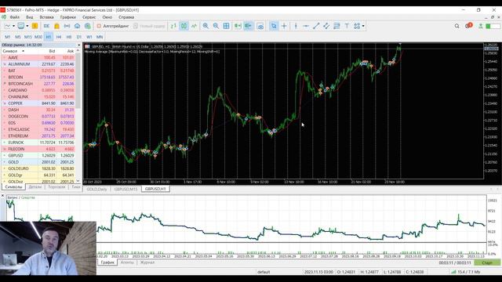
Task: Toggle chart shift icon
Action: pos(248,26)
